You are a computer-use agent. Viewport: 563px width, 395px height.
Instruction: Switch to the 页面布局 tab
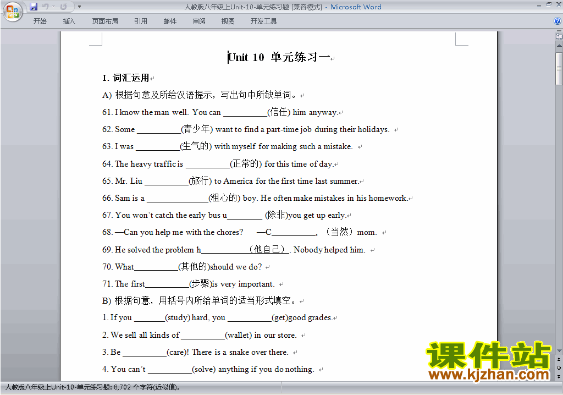pyautogui.click(x=104, y=21)
